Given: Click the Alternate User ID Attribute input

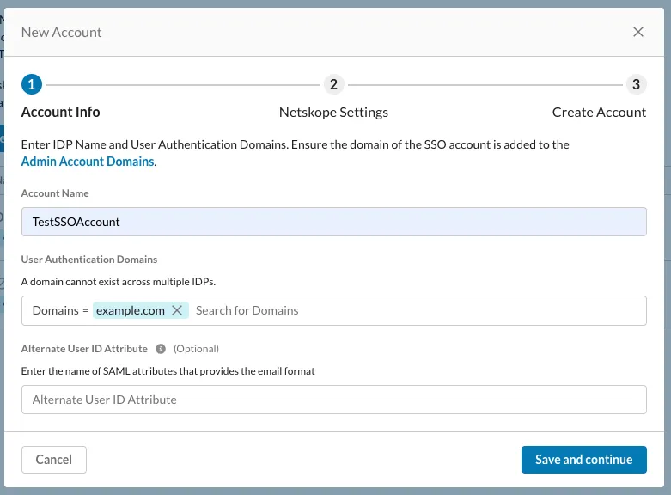Looking at the screenshot, I should (333, 400).
